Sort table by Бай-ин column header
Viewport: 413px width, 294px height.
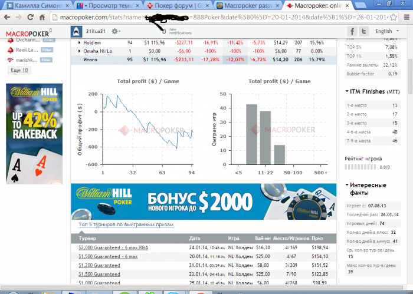[263, 238]
